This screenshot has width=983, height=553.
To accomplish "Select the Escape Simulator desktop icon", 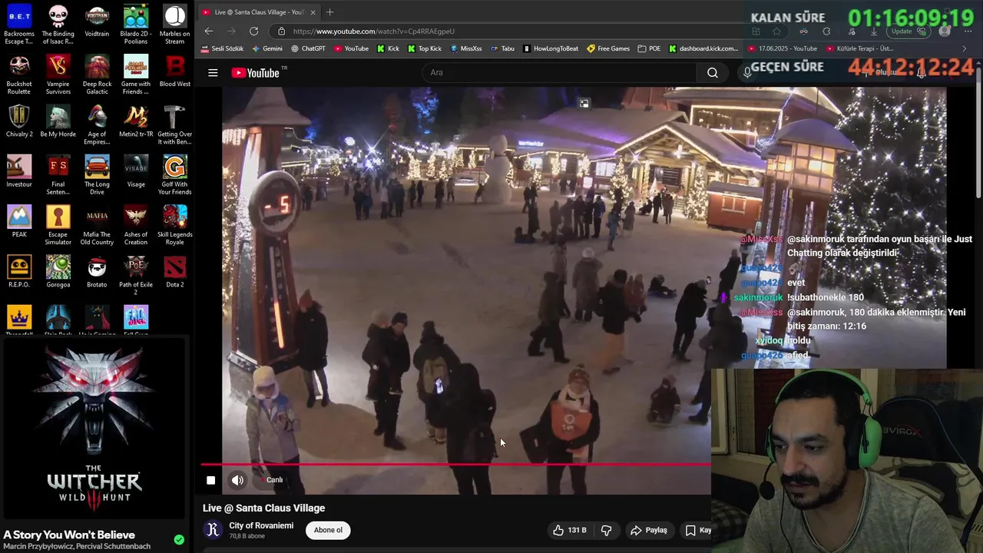I will click(x=58, y=225).
